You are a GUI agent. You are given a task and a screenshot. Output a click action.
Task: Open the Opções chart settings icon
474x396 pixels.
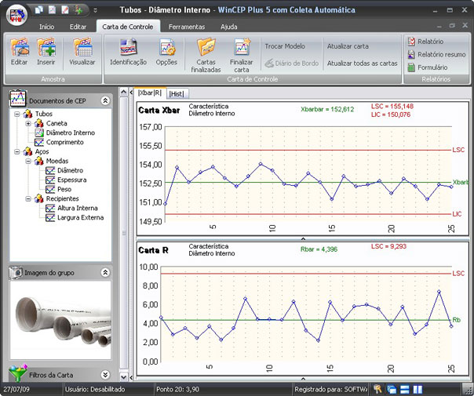(167, 47)
